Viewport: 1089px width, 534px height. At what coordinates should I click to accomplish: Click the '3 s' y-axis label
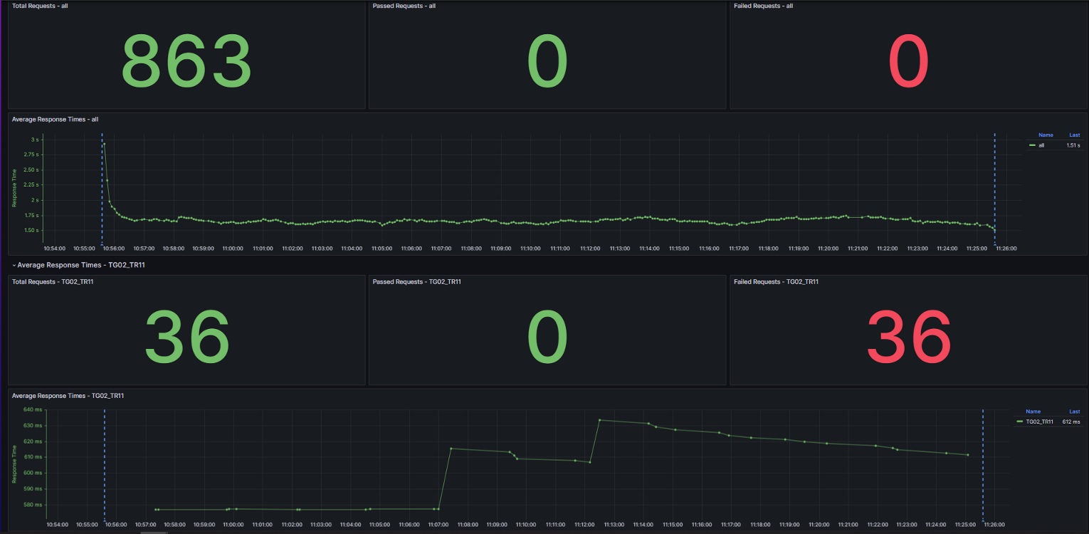tap(34, 140)
